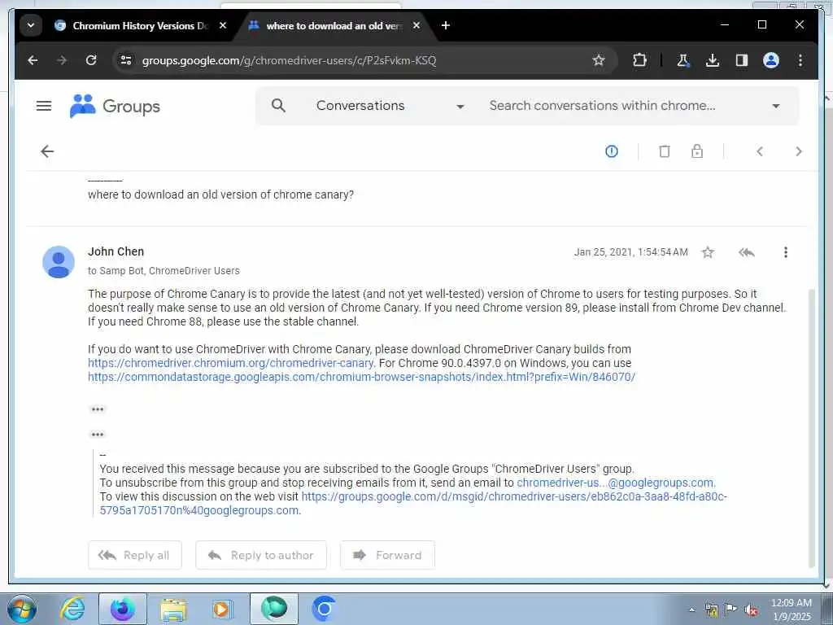Click the Reply all button
Viewport: 833px width, 625px height.
pyautogui.click(x=135, y=555)
